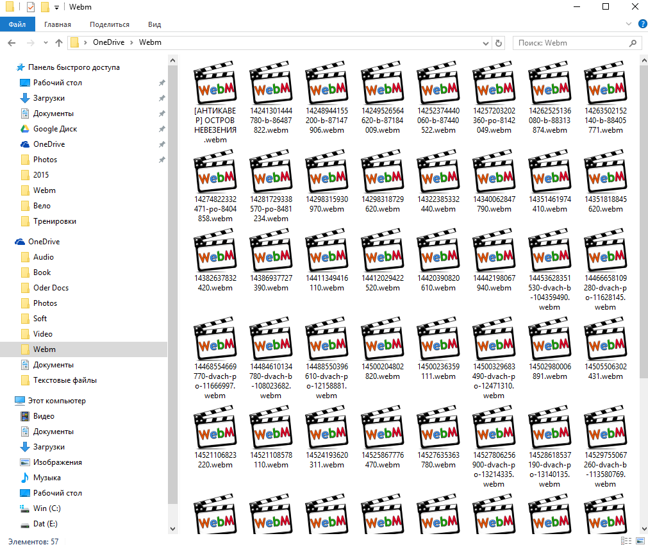Select file icon 14257203202360-po-8142049.webm
The height and width of the screenshot is (545, 648).
click(494, 83)
